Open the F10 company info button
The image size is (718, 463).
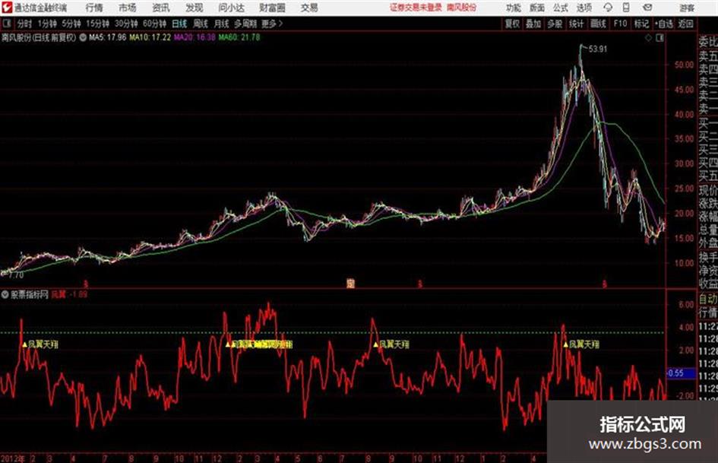[x=621, y=24]
